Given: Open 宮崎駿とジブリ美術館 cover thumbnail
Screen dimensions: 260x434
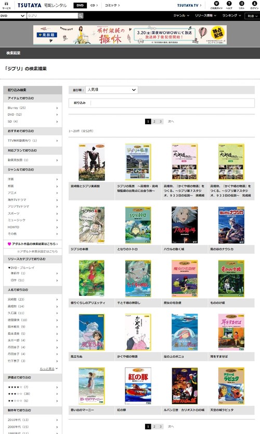Looking at the screenshot, I should tap(92, 162).
